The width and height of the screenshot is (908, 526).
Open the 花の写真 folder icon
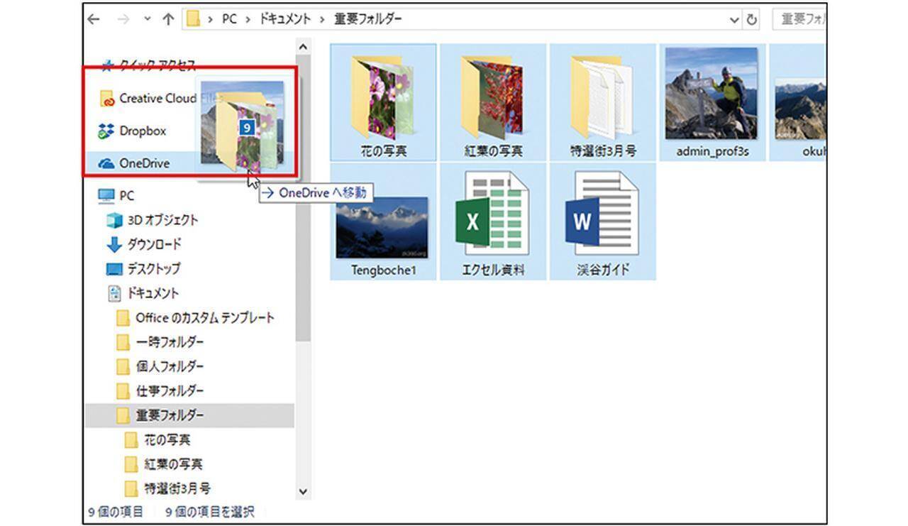(x=384, y=96)
